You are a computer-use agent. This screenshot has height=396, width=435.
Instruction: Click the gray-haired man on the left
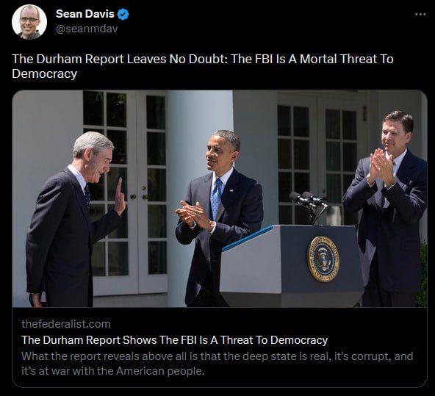[x=73, y=220]
